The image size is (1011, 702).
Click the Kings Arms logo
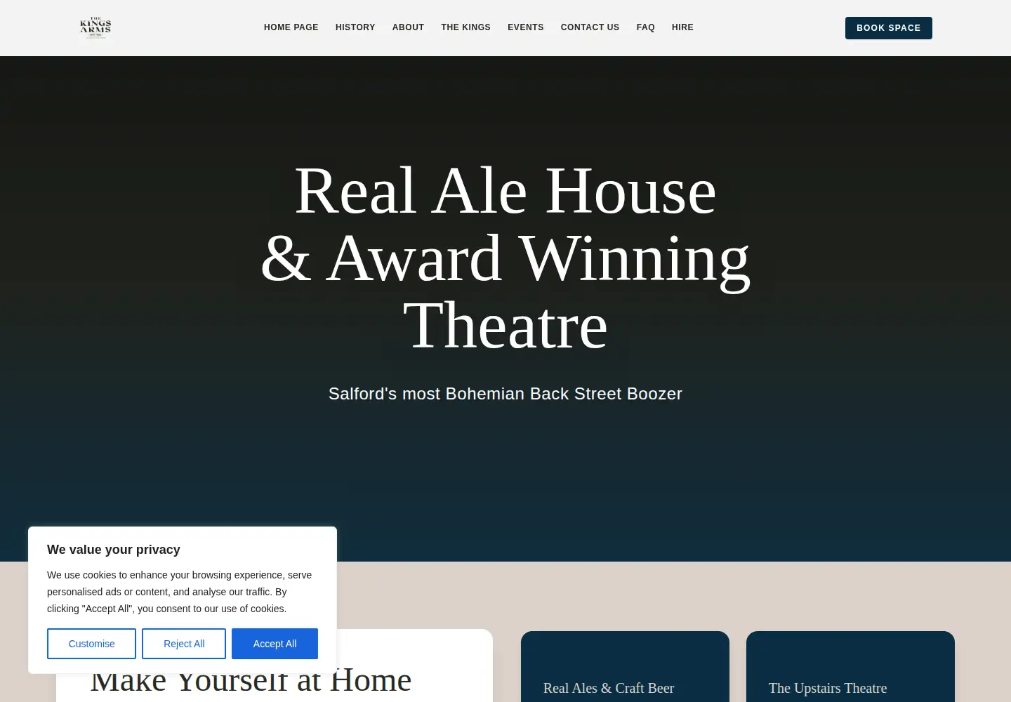click(95, 27)
